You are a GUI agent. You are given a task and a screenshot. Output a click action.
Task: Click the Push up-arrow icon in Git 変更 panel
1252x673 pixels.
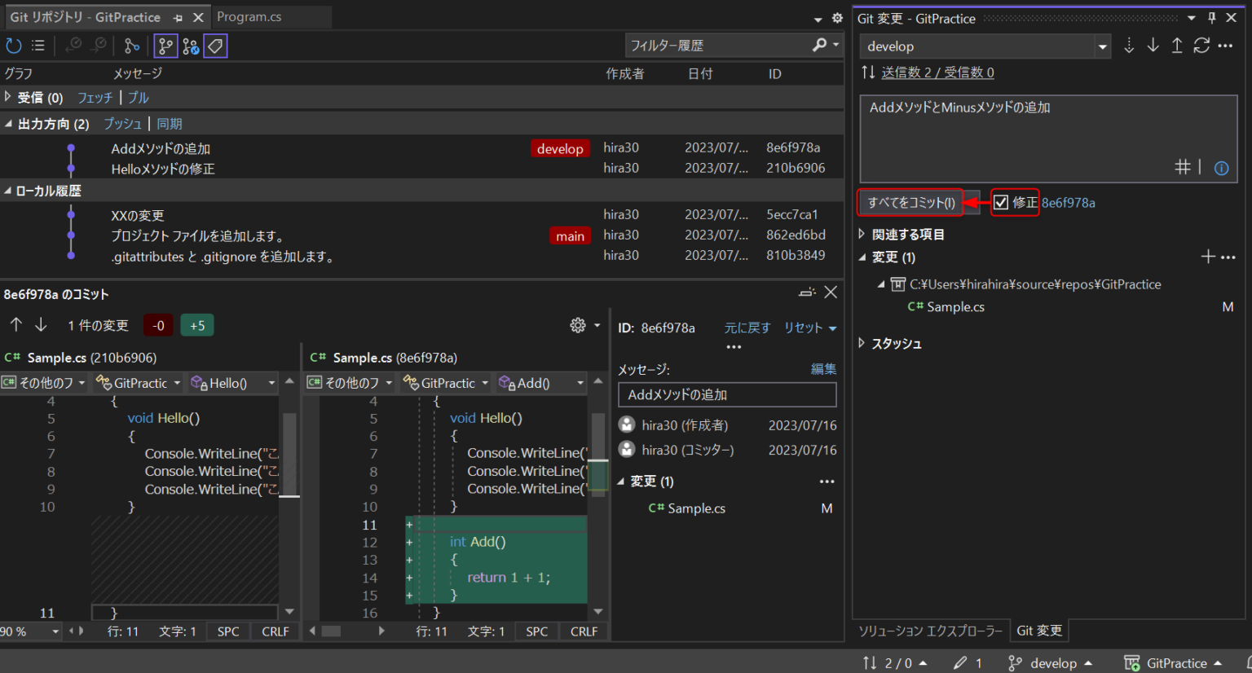[x=1177, y=46]
